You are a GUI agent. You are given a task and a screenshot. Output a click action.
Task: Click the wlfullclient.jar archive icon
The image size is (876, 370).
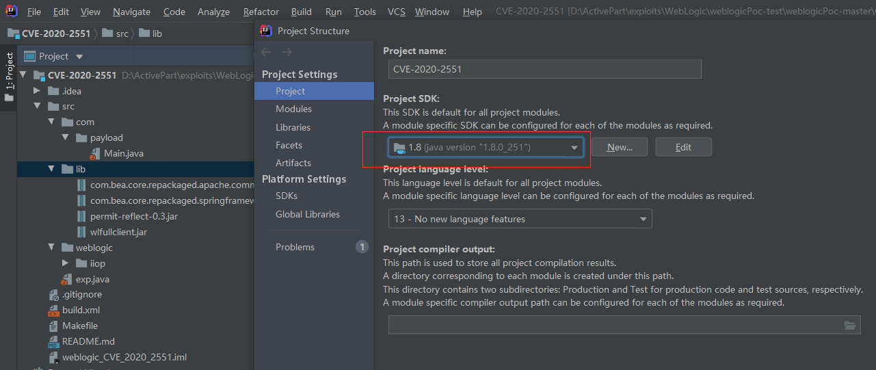81,232
